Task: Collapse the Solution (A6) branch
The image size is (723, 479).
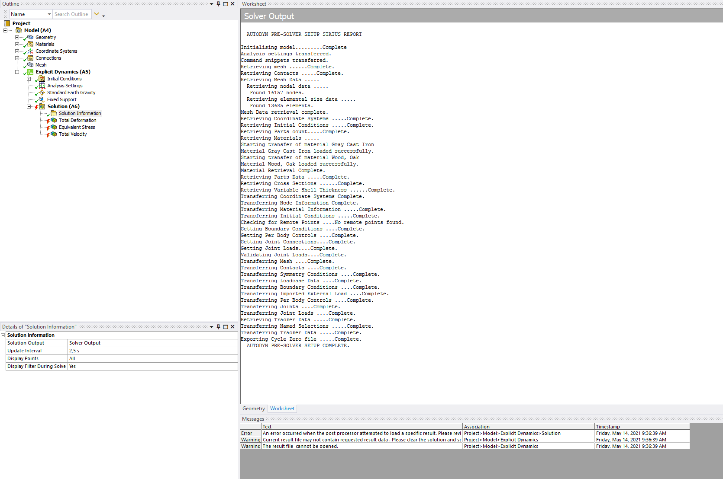Action: 29,106
